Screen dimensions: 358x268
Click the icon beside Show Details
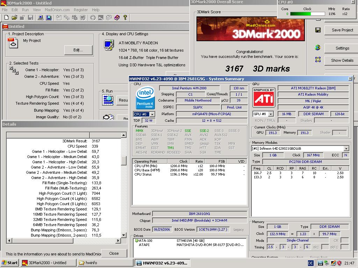(x=318, y=60)
